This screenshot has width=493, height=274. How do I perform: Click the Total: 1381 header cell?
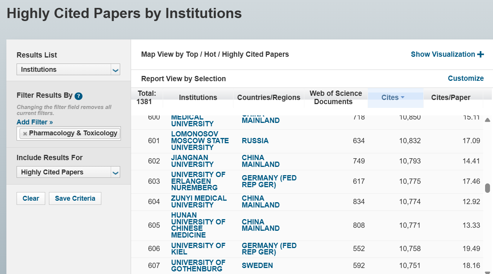click(x=147, y=98)
